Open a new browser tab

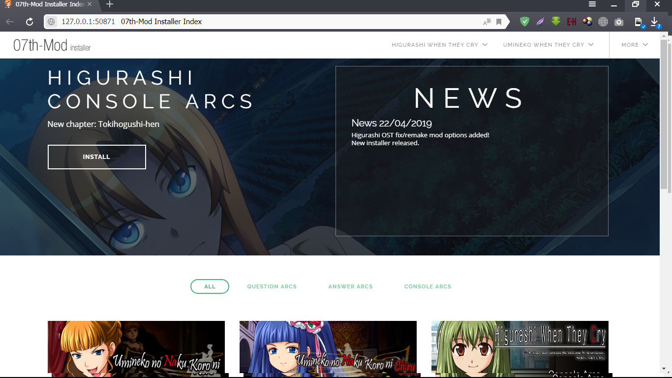point(110,4)
